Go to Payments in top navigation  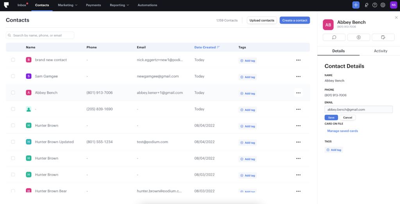click(93, 5)
